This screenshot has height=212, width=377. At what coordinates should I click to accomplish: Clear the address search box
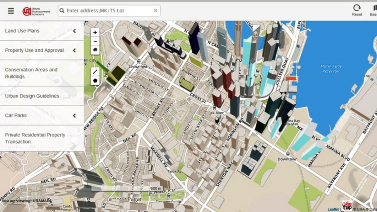pyautogui.click(x=155, y=10)
